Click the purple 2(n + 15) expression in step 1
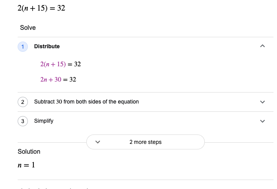Screen dimensions: 277x189 point(53,64)
